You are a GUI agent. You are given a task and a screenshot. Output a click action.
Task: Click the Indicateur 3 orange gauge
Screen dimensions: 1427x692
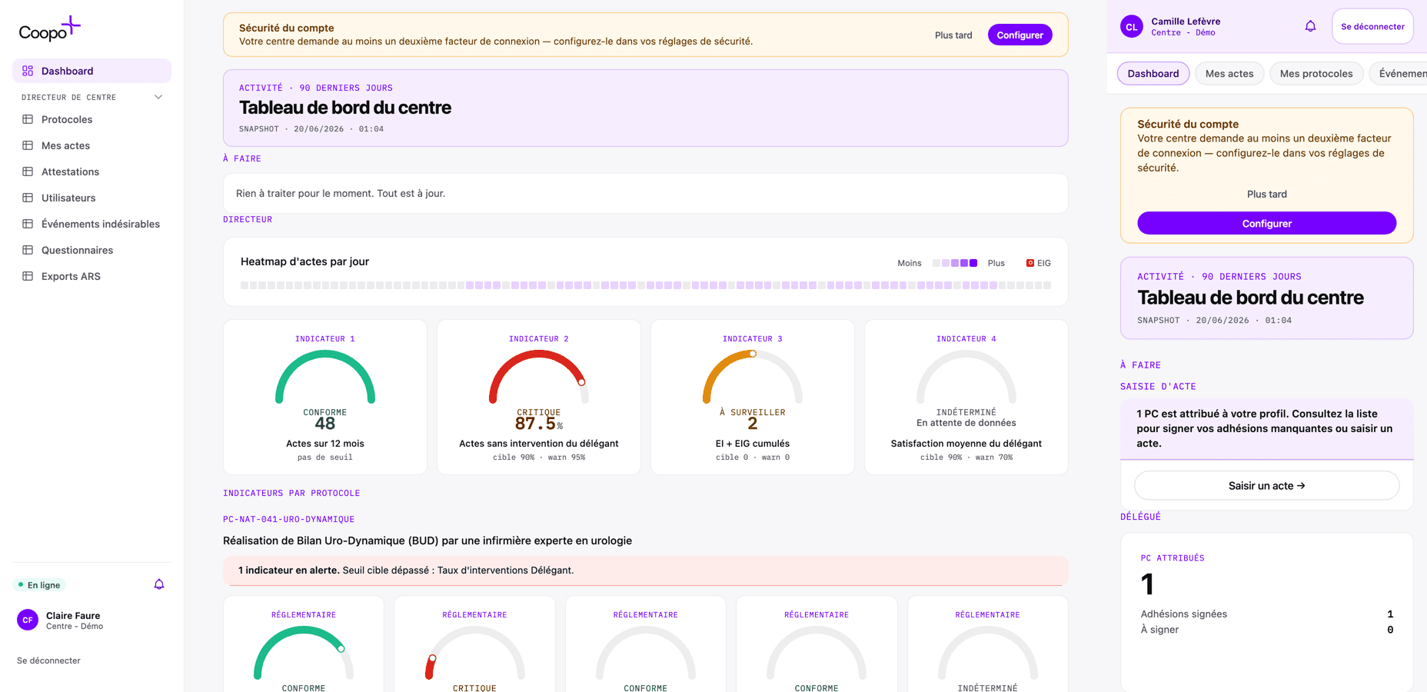[x=753, y=377]
